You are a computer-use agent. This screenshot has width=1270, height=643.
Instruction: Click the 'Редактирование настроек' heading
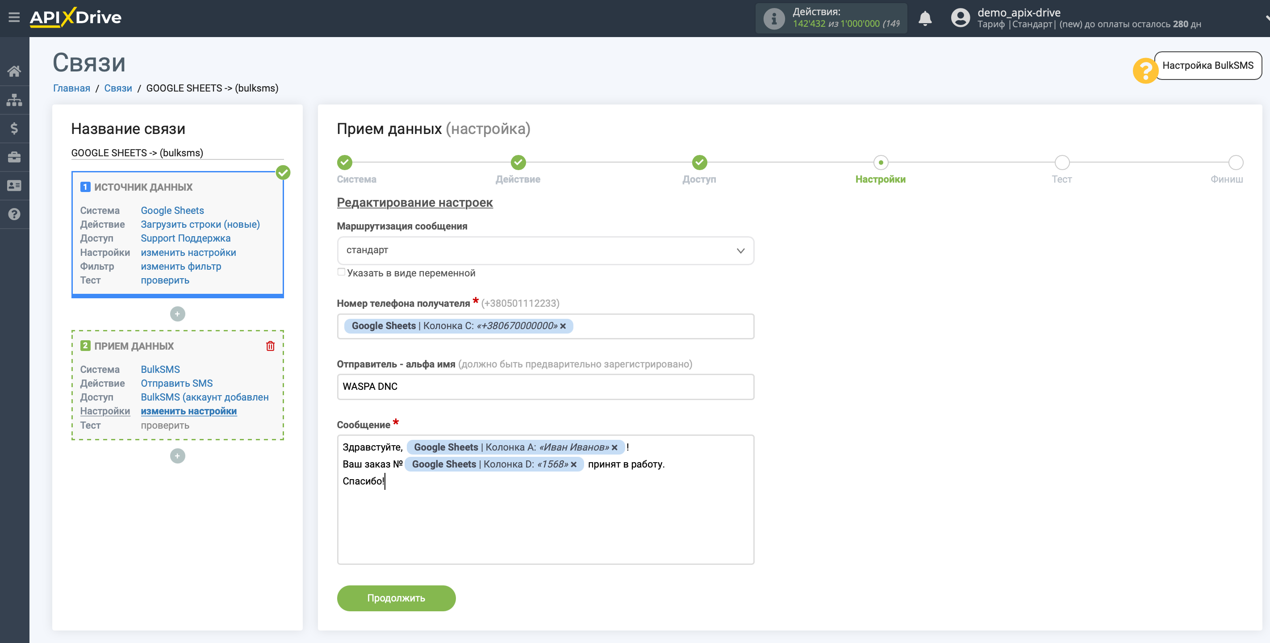[414, 203]
